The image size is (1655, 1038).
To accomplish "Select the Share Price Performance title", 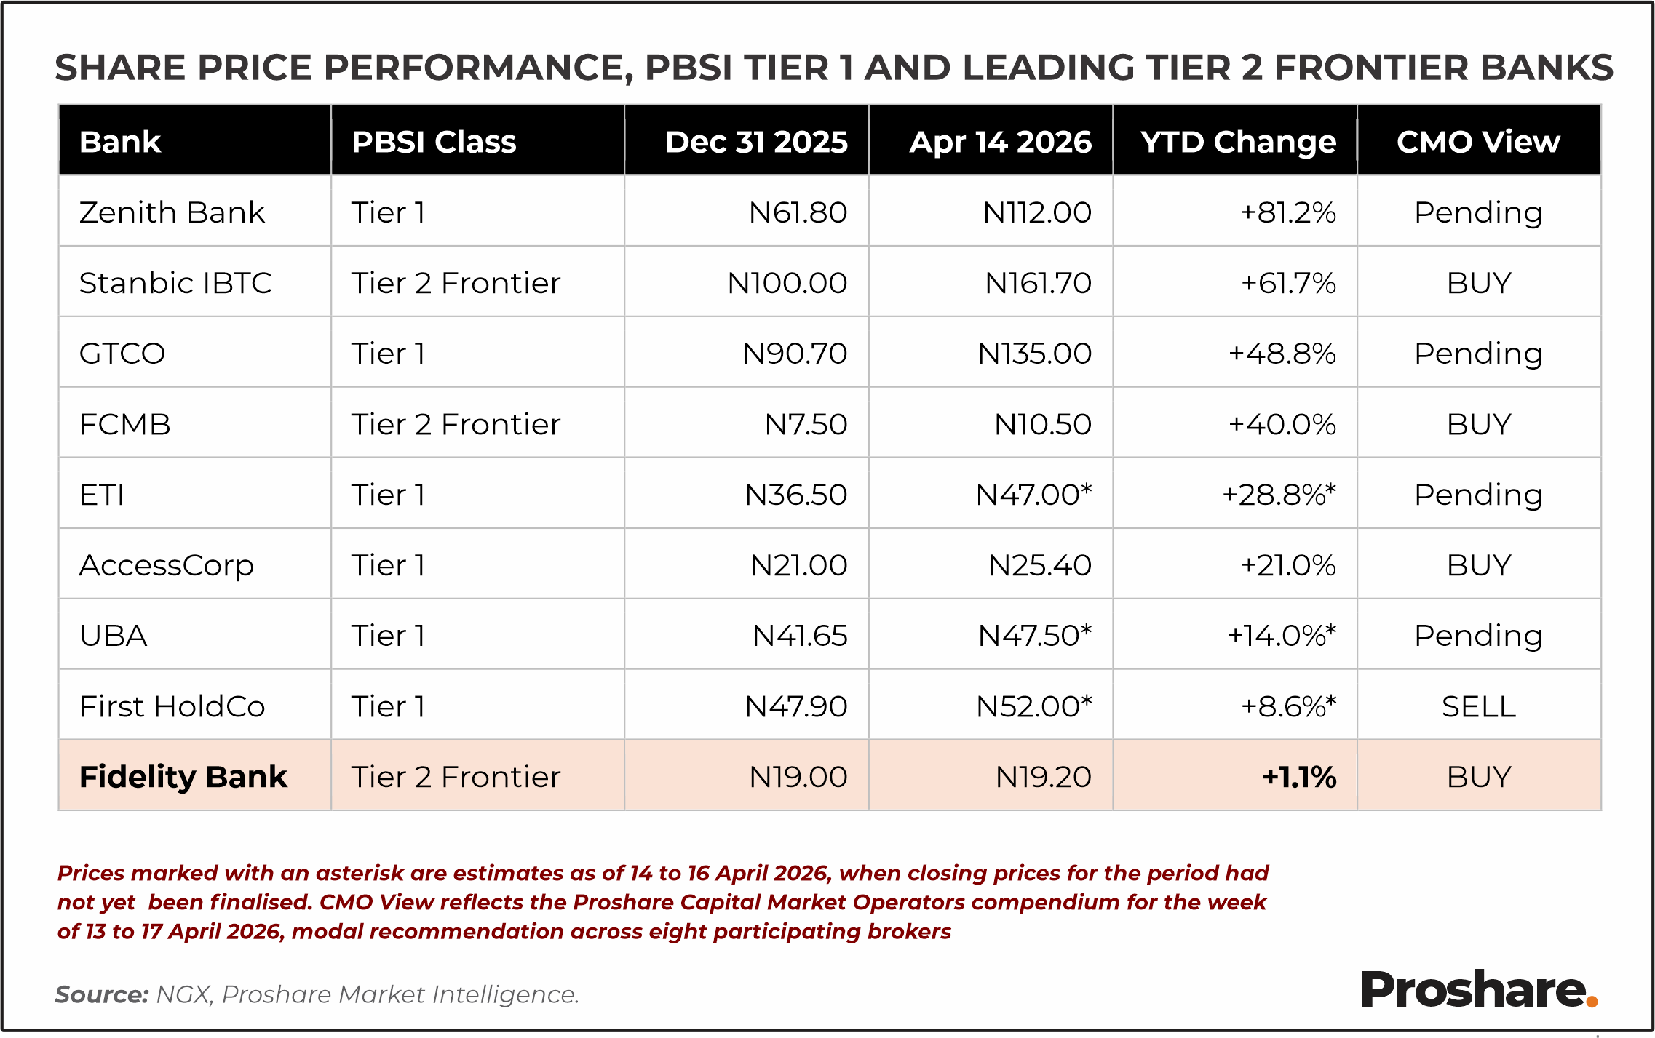I will [x=834, y=68].
